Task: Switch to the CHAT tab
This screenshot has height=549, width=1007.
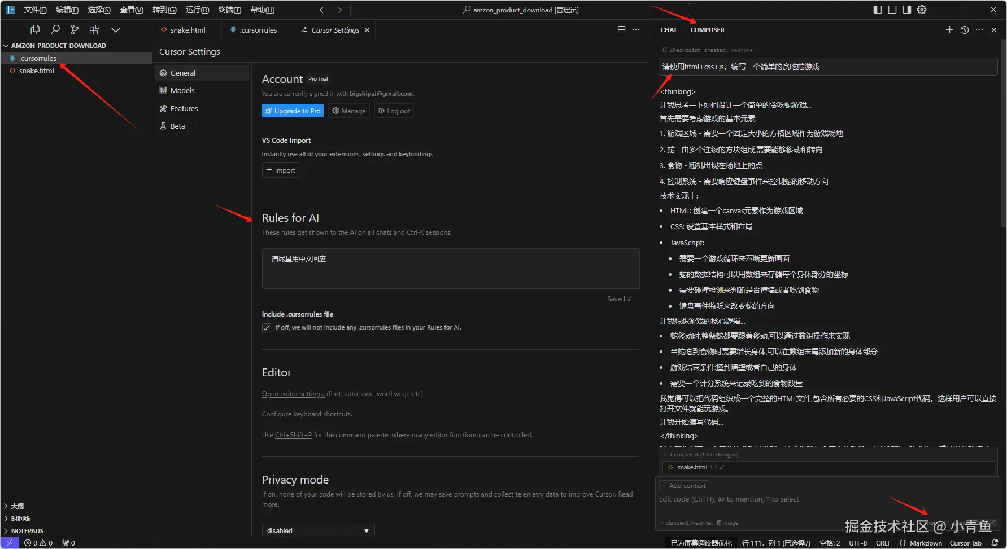Action: click(x=669, y=30)
